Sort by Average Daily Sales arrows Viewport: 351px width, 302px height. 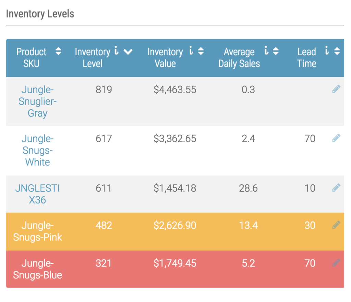276,51
